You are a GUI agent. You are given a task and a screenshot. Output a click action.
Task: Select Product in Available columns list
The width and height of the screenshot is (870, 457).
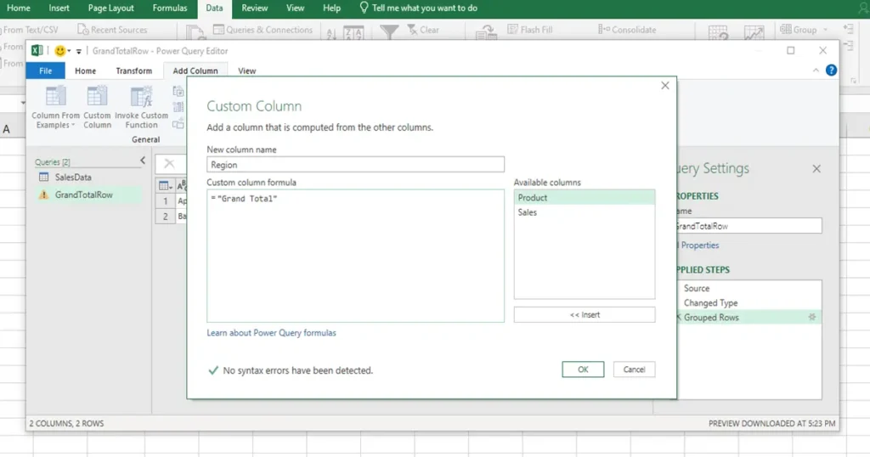tap(584, 197)
